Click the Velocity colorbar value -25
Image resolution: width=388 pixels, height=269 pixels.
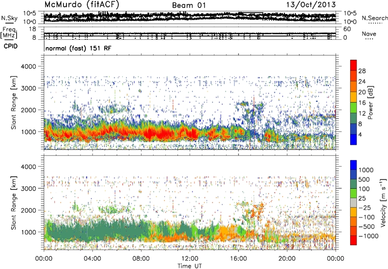tap(365, 207)
